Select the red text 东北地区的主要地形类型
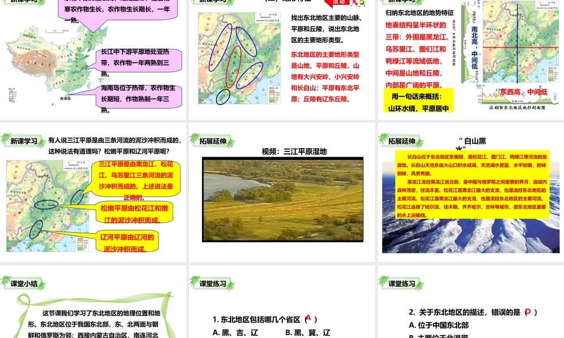564x338 pixels. [x=325, y=77]
